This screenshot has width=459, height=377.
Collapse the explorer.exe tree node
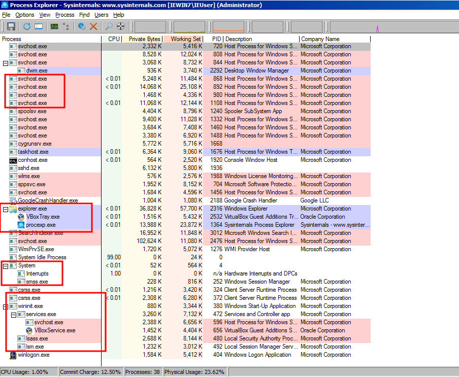[5, 209]
